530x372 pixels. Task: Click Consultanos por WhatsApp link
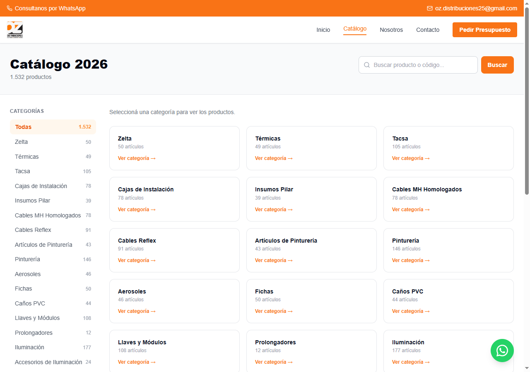pyautogui.click(x=46, y=8)
